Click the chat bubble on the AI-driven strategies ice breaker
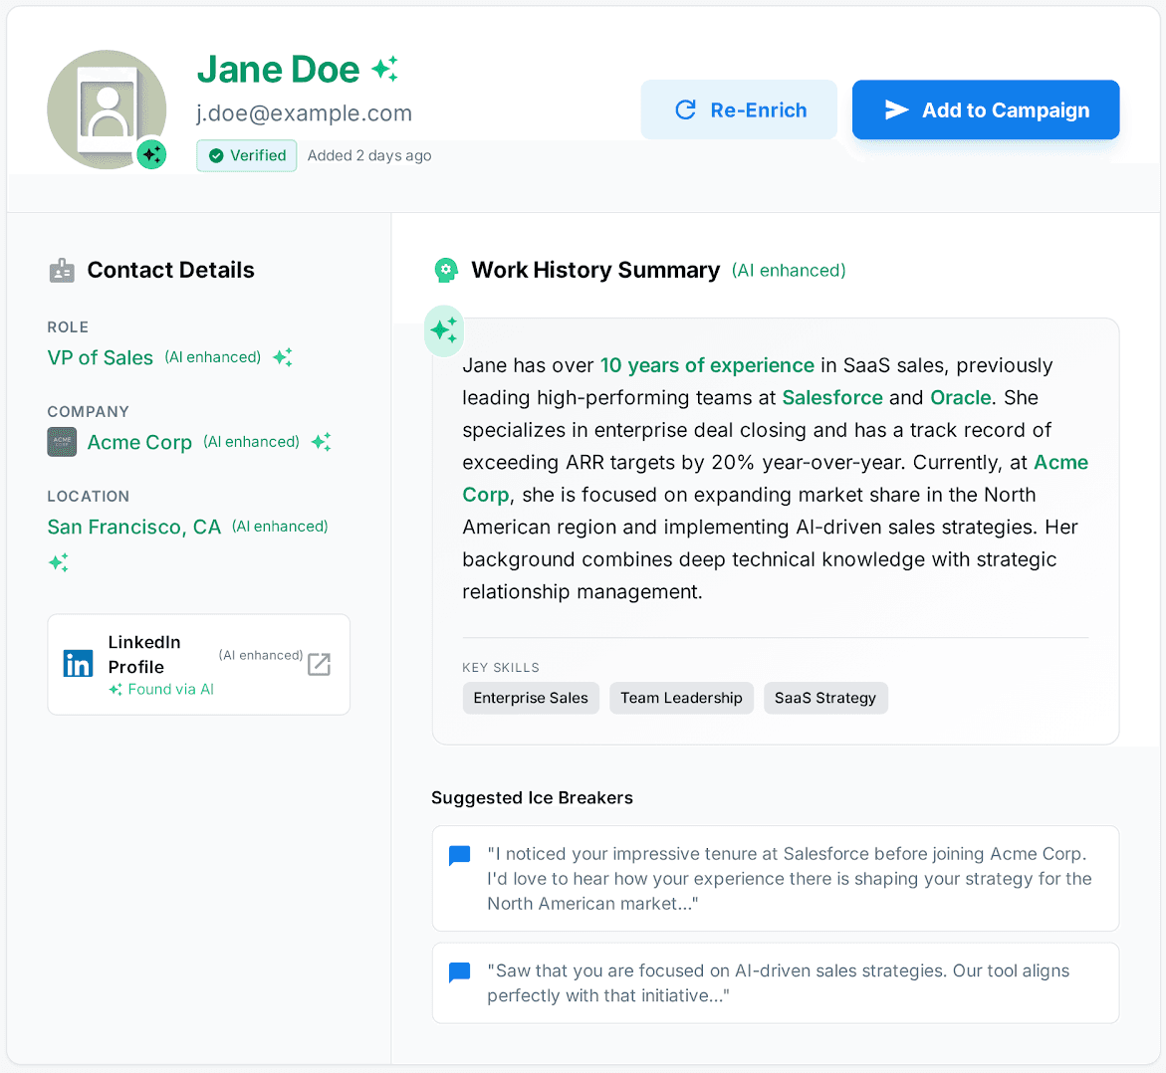Image resolution: width=1166 pixels, height=1073 pixels. tap(459, 971)
